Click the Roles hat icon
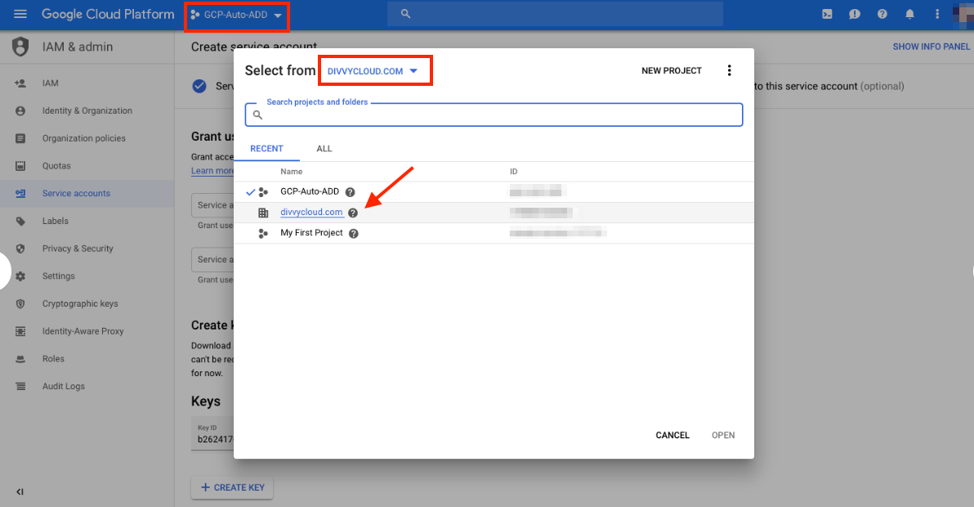Image resolution: width=974 pixels, height=507 pixels. tap(20, 358)
